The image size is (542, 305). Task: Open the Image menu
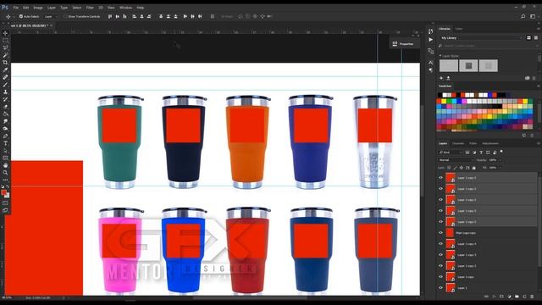(37, 8)
